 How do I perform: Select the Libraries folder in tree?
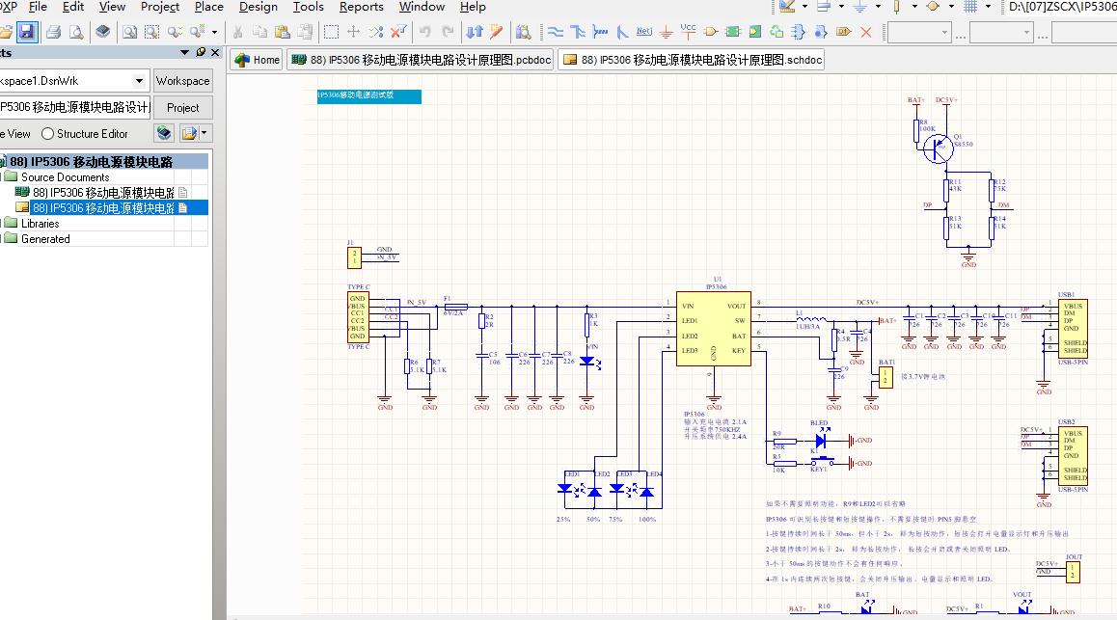(x=40, y=224)
